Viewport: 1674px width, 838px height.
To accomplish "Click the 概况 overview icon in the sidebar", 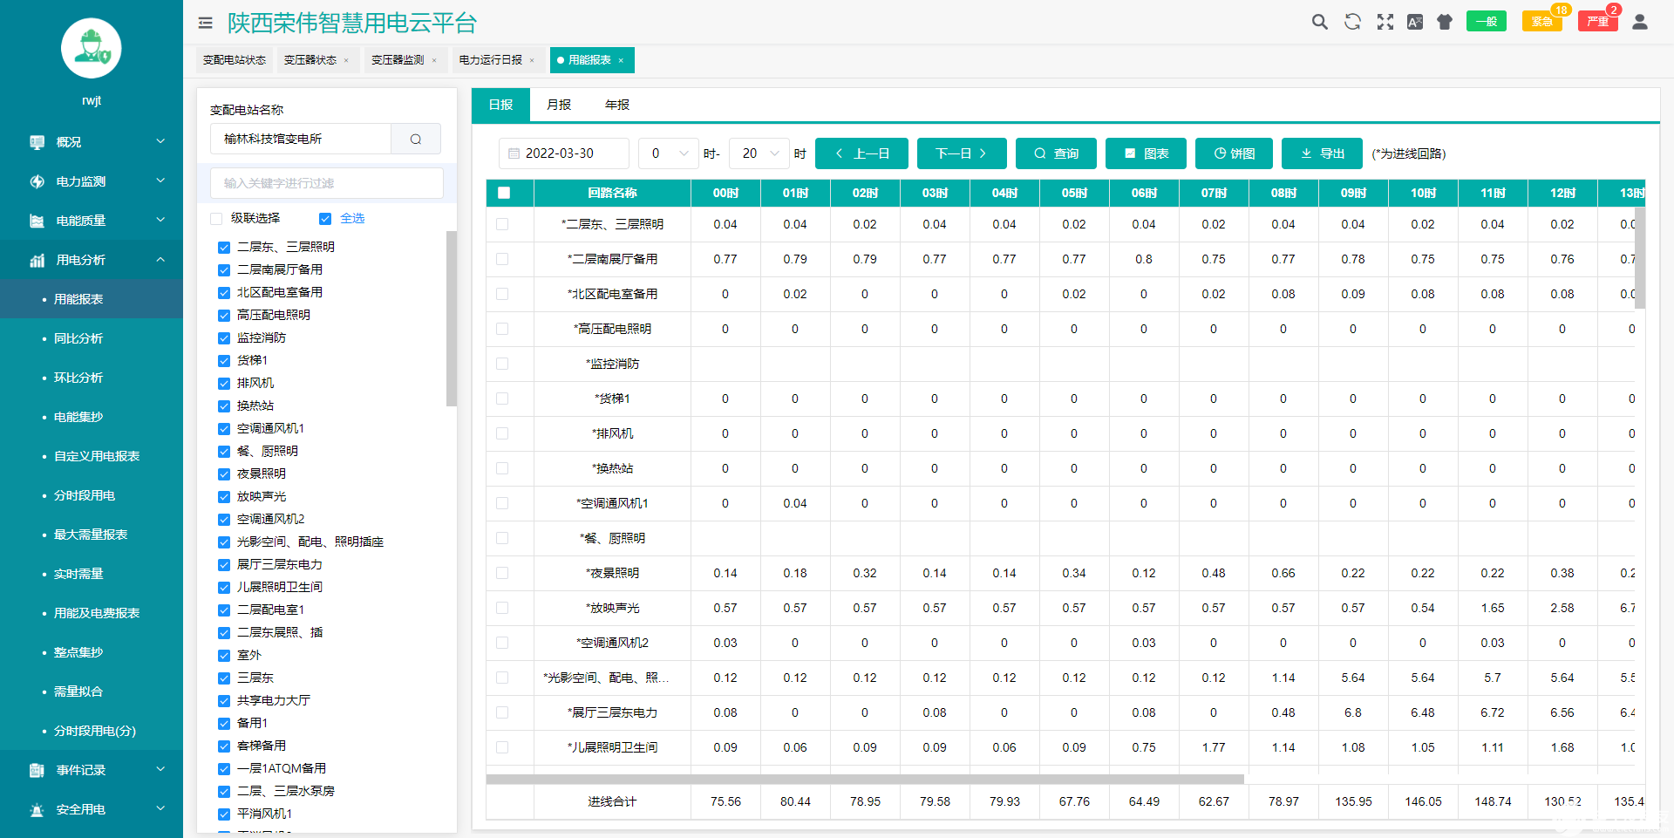I will 37,141.
